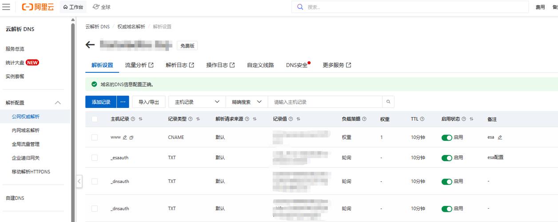Click the top global search box
558x222 pixels.
[410, 7]
